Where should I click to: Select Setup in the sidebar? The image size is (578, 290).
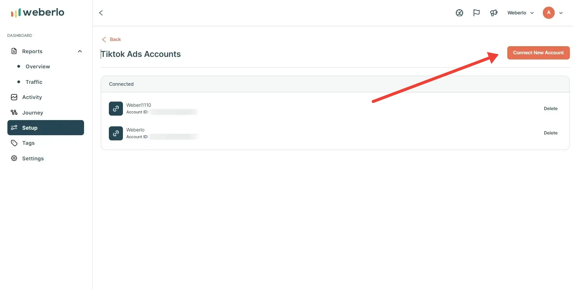pyautogui.click(x=46, y=127)
